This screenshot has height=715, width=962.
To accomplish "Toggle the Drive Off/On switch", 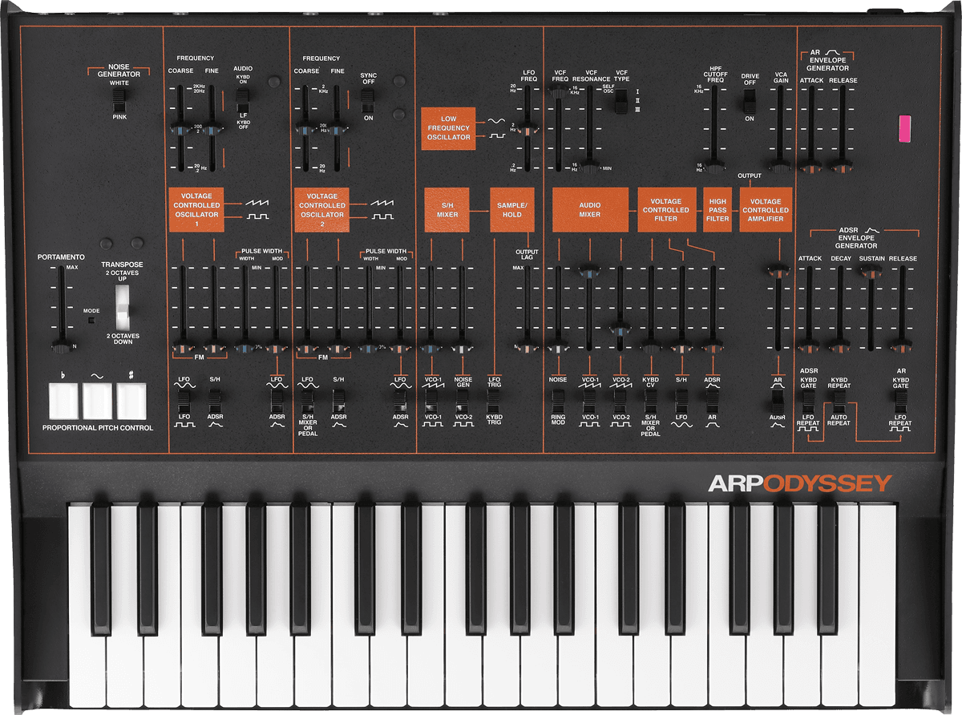I will (x=749, y=101).
